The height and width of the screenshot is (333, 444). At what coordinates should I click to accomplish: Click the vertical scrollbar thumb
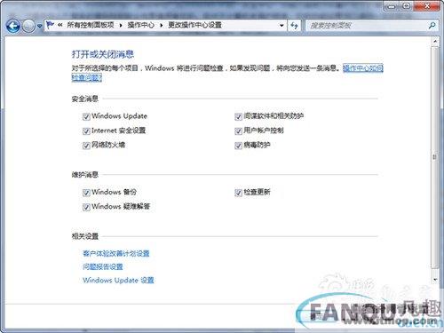435,157
